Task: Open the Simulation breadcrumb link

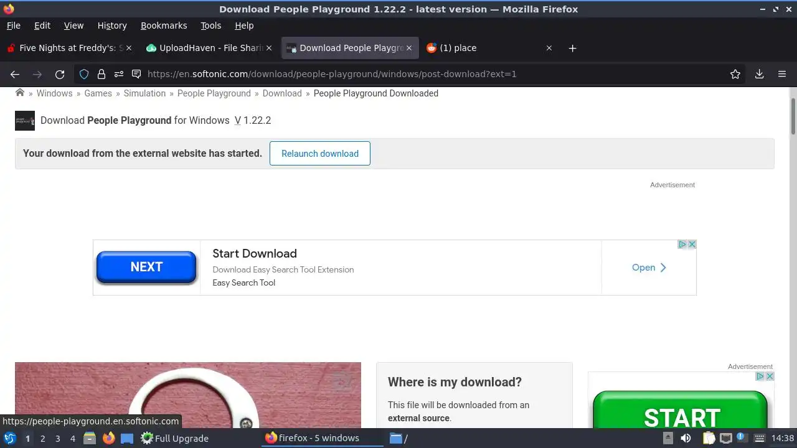Action: (144, 93)
